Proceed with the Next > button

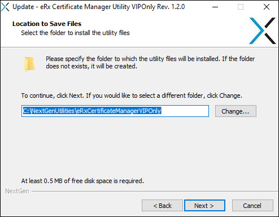[204, 206]
